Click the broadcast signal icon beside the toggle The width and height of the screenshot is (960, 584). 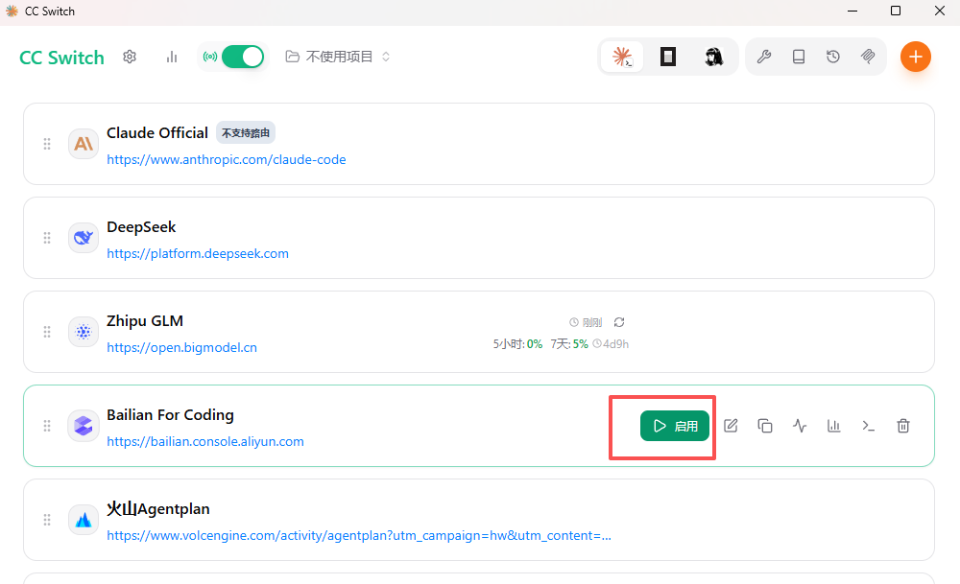click(x=210, y=57)
